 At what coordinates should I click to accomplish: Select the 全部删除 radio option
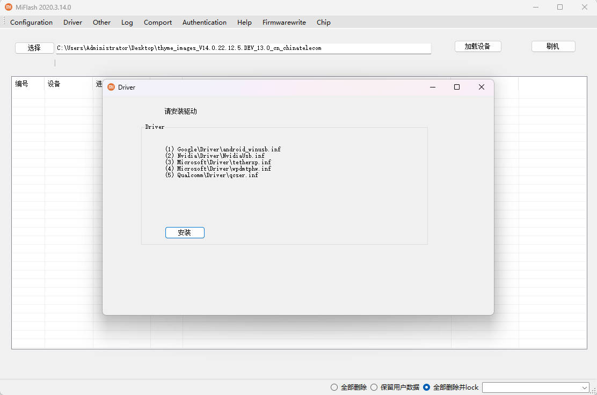(x=334, y=387)
